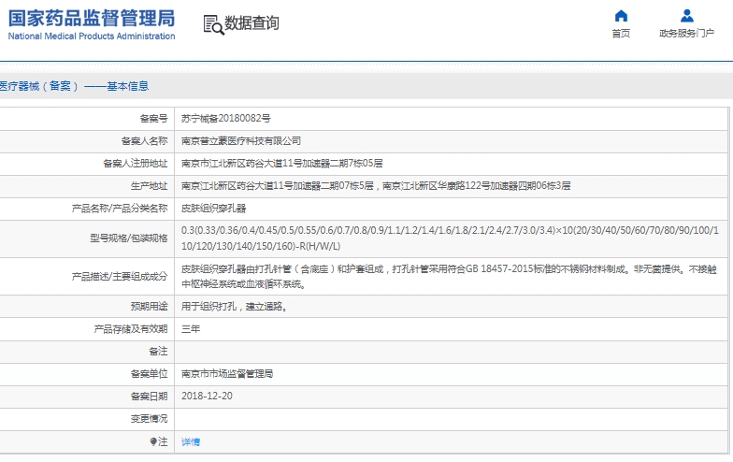This screenshot has width=733, height=462.
Task: Click the 政务服务门户 text label
Action: (686, 34)
